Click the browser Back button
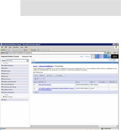The height and width of the screenshot is (130, 121). click(x=3, y=50)
